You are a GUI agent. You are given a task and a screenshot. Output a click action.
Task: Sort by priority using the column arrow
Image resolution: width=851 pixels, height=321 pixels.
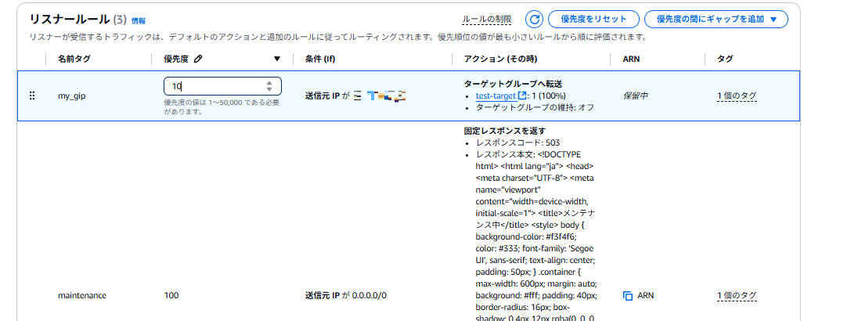click(277, 60)
